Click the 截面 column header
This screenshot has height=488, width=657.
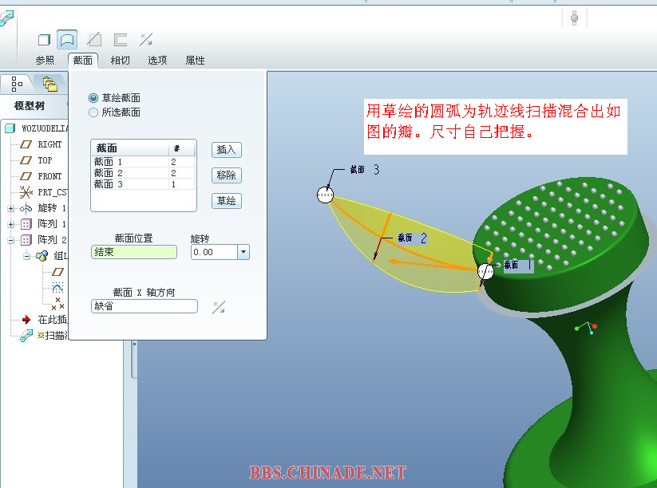coord(131,148)
